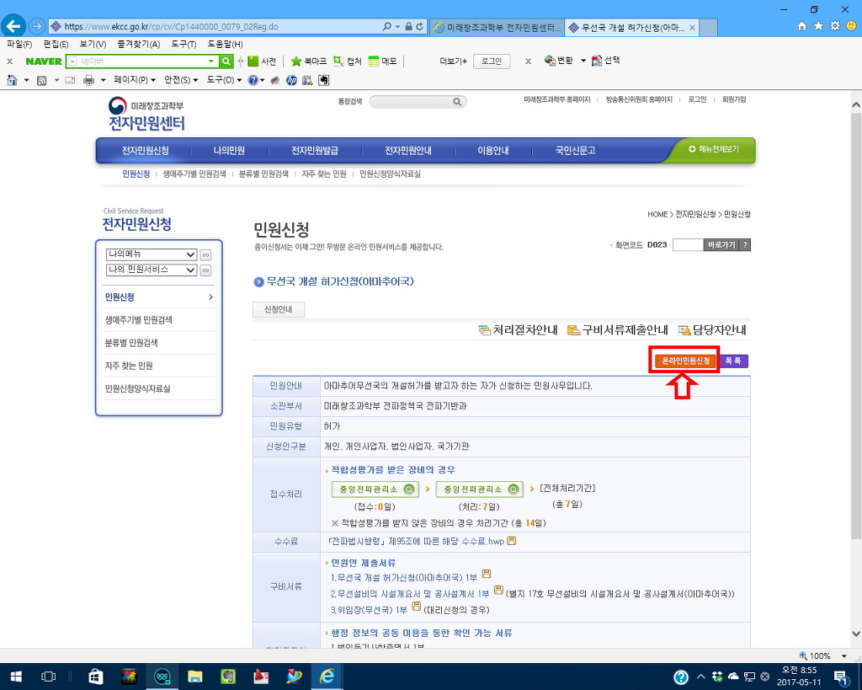Open the 전자민원발급 navigation menu

tap(315, 151)
